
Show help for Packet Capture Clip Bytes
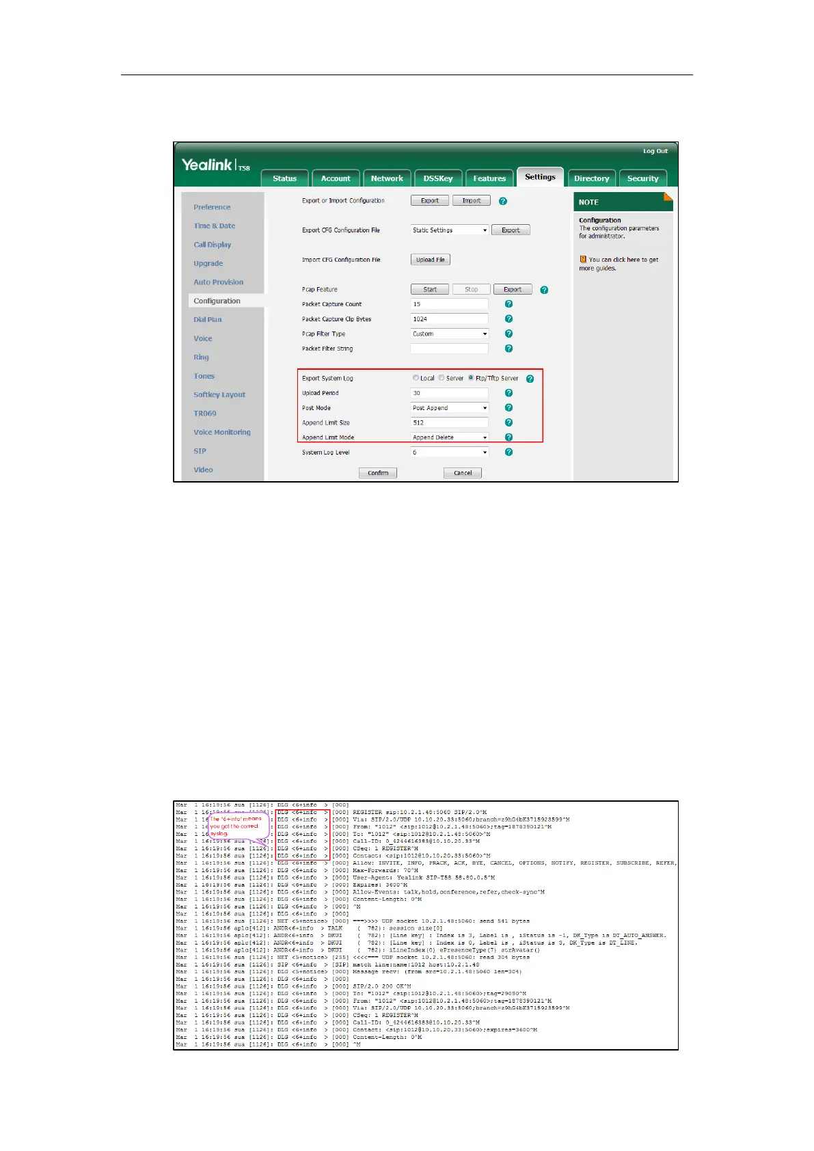pyautogui.click(x=508, y=319)
